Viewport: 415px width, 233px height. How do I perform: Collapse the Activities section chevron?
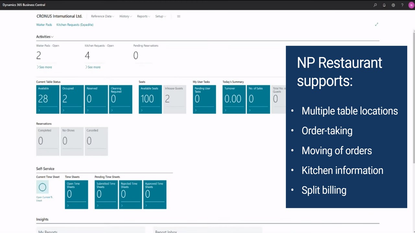click(52, 37)
